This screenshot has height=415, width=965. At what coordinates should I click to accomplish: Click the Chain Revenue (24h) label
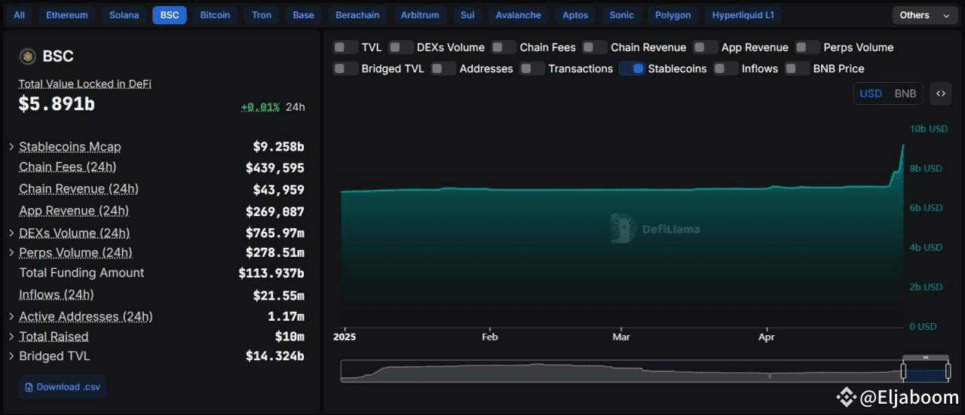[x=78, y=189]
